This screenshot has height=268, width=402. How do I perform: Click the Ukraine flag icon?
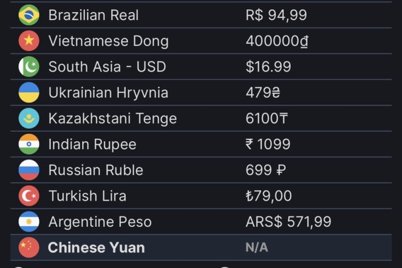29,92
